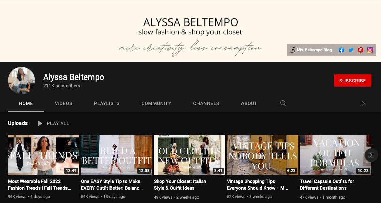Open the Ms. Beltempo Blog link

pos(311,50)
